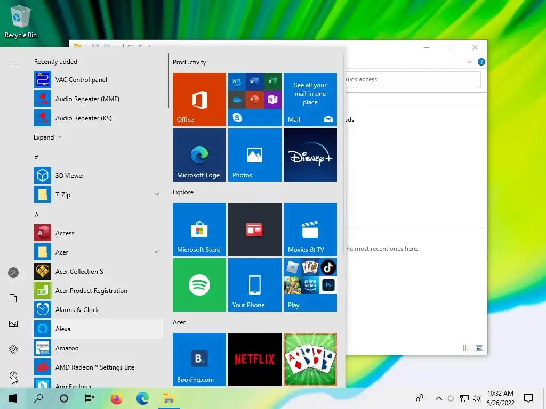Launch the Netflix tile
546x409 pixels.
pyautogui.click(x=255, y=359)
